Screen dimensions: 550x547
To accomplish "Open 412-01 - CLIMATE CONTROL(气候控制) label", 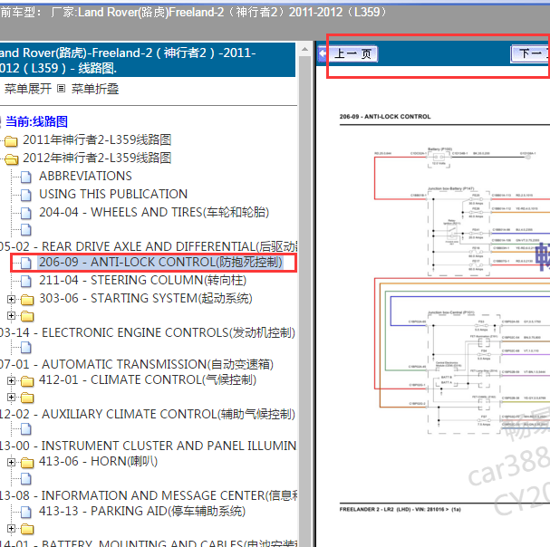I will click(148, 379).
